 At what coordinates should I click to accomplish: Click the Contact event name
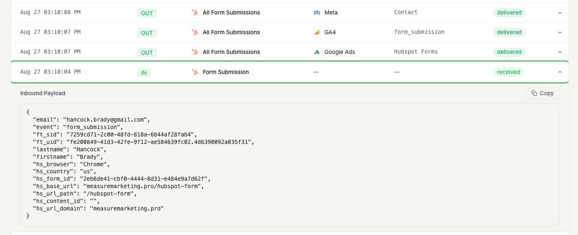pos(406,12)
